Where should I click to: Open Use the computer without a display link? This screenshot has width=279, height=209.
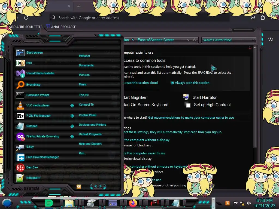click(x=147, y=140)
